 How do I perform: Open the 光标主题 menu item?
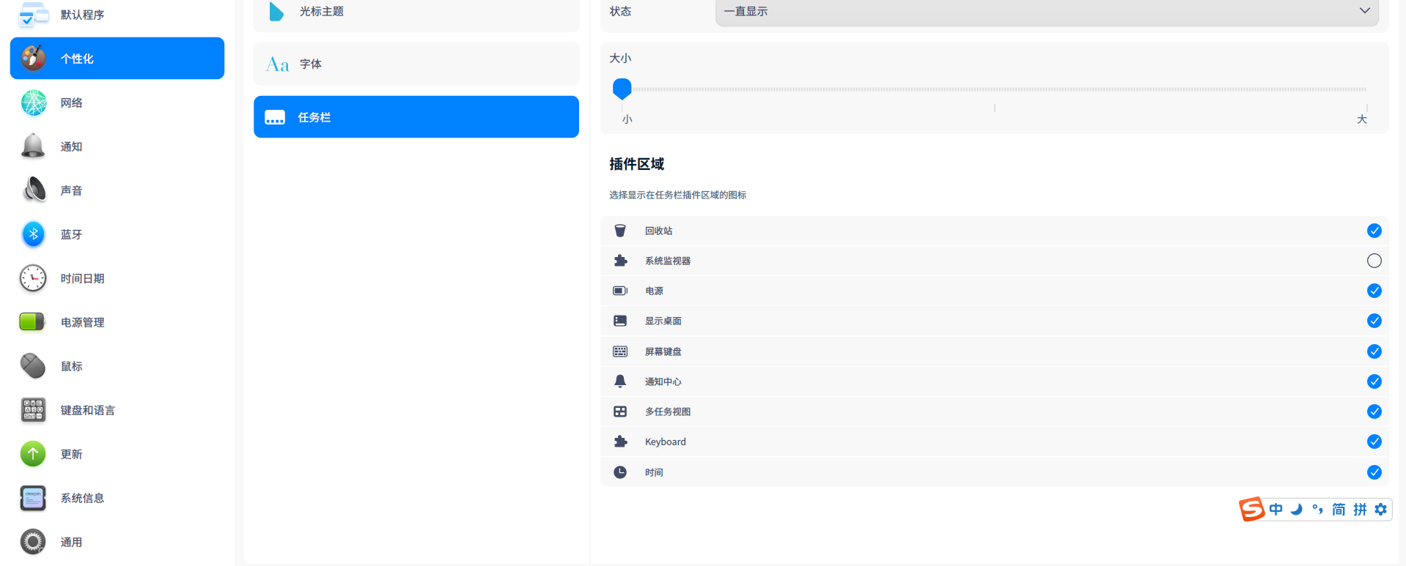click(416, 12)
